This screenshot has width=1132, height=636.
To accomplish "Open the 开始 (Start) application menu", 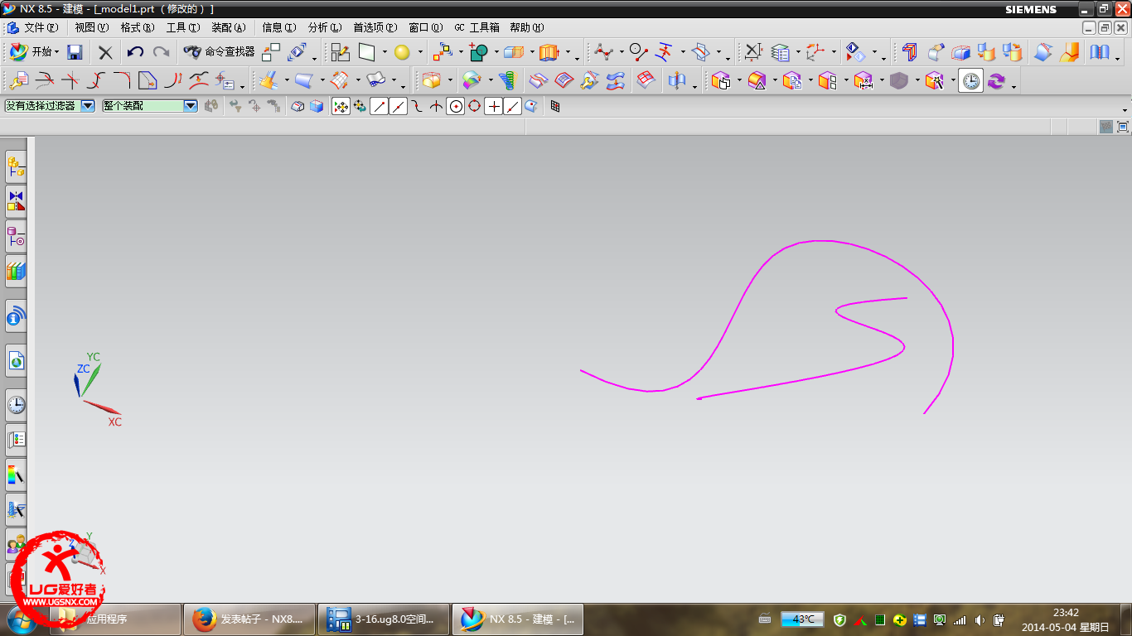I will pyautogui.click(x=34, y=52).
